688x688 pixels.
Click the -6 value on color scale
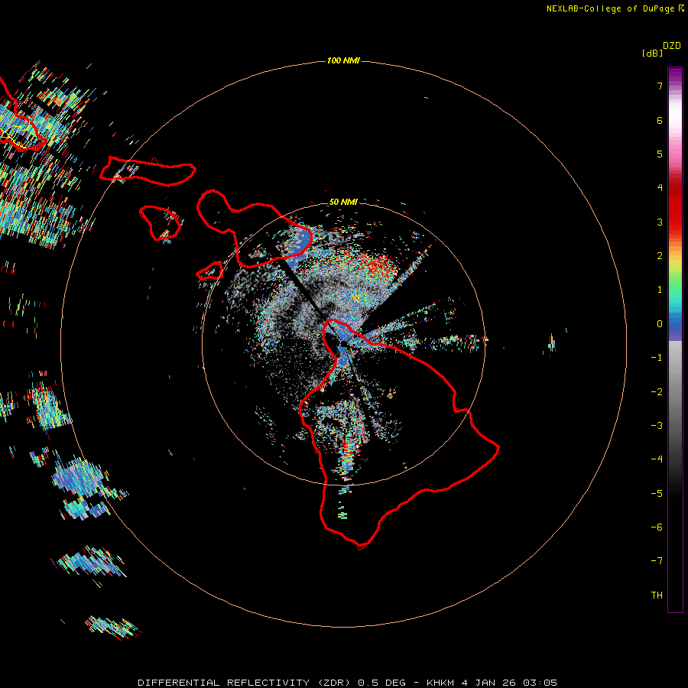click(x=657, y=527)
